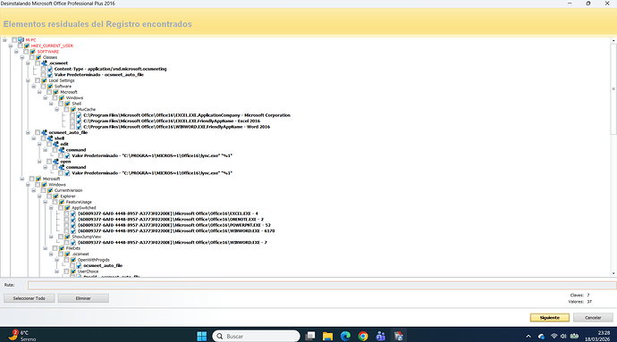617x342 pixels.
Task: Click the MuiCache key icon
Action: coord(73,109)
